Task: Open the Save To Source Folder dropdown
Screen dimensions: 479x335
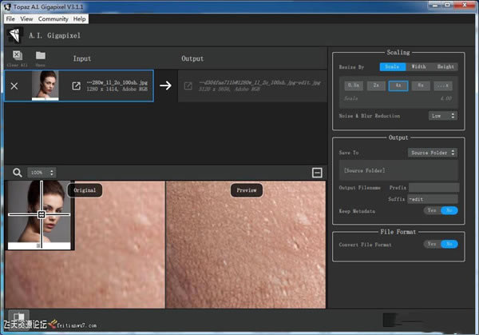Action: click(x=432, y=152)
